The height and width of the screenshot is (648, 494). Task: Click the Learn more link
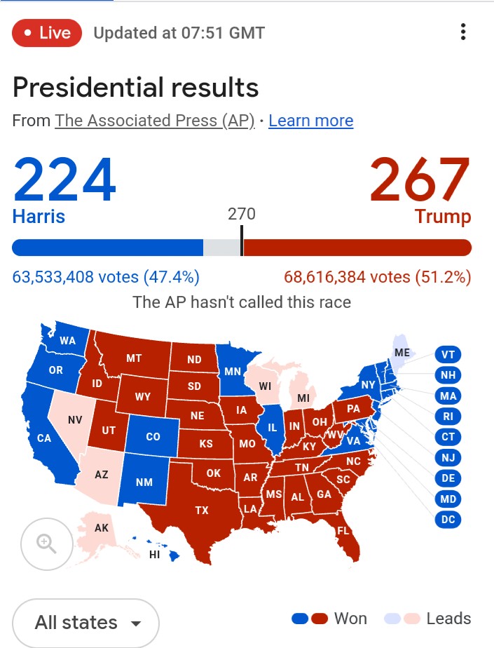tap(310, 121)
